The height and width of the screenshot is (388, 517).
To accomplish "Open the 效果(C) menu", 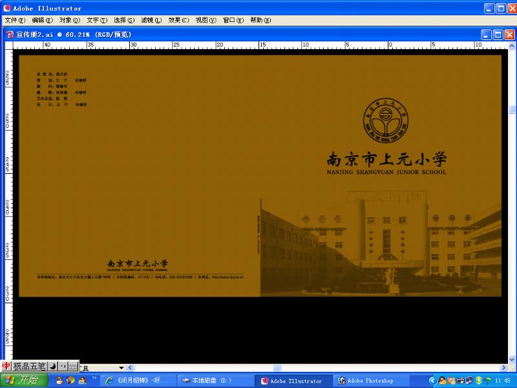I will [179, 21].
